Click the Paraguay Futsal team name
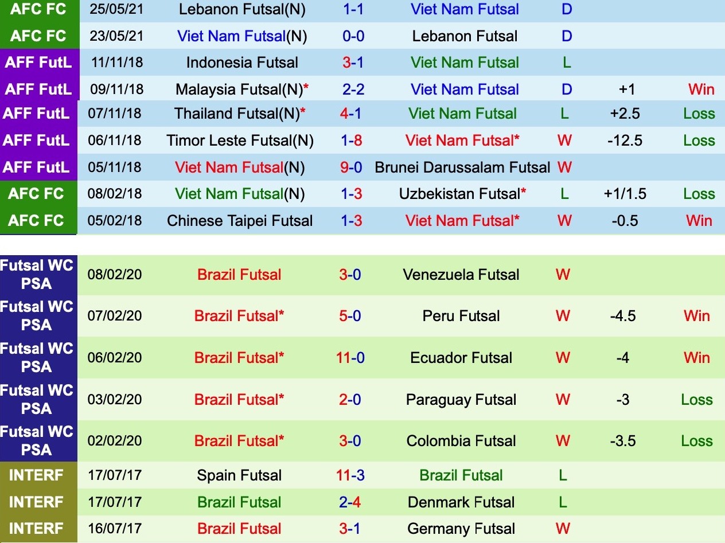This screenshot has height=543, width=725. pos(461,400)
